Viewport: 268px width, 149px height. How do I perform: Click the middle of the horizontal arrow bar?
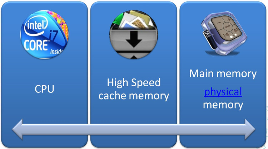(x=134, y=129)
